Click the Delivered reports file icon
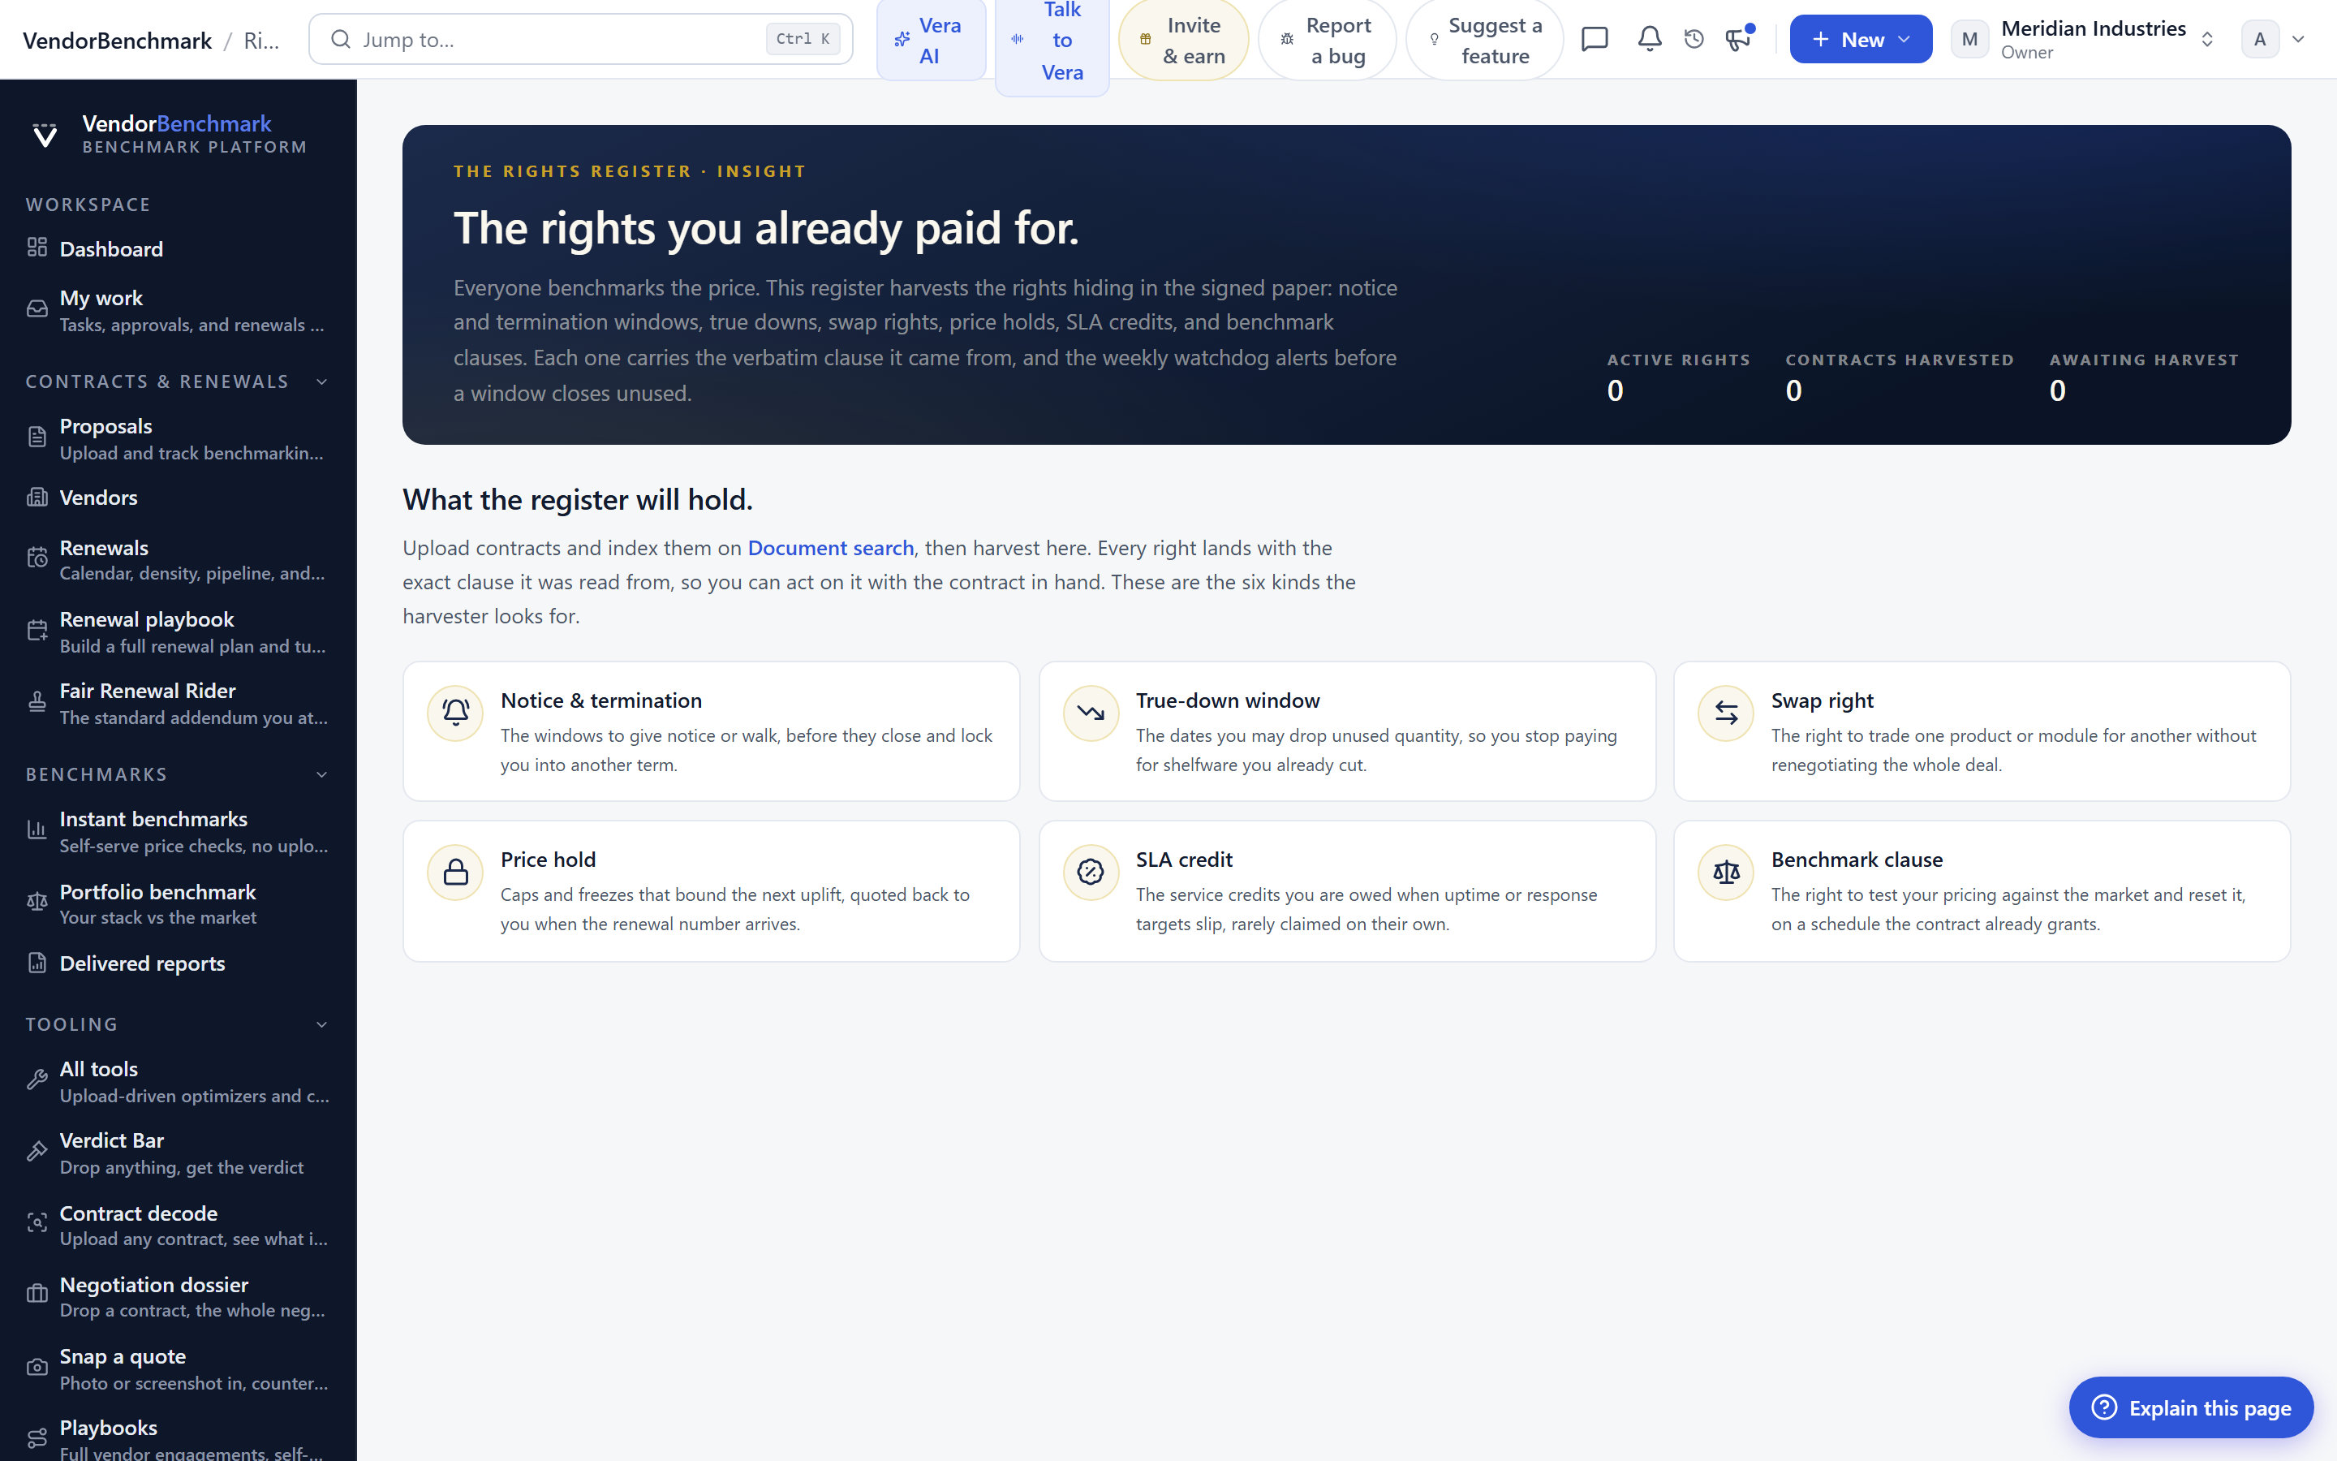Screen dimensions: 2337x1461 pyautogui.click(x=37, y=963)
